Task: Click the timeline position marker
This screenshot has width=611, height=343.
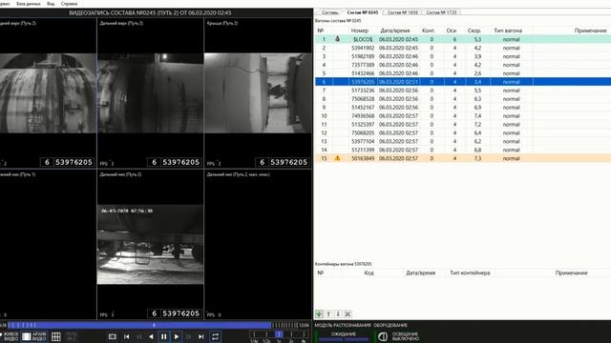Action: pyautogui.click(x=154, y=325)
